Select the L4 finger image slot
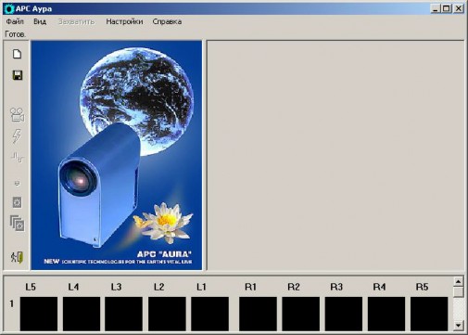The image size is (468, 335). 82,314
